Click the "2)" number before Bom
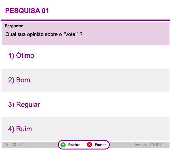171x151 pixels. pos(11,80)
